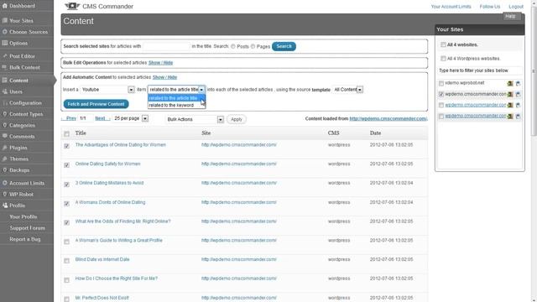Screen dimensions: 537x302
Task: Click the login icon beside xdemo.wprobot.net
Action: point(510,83)
